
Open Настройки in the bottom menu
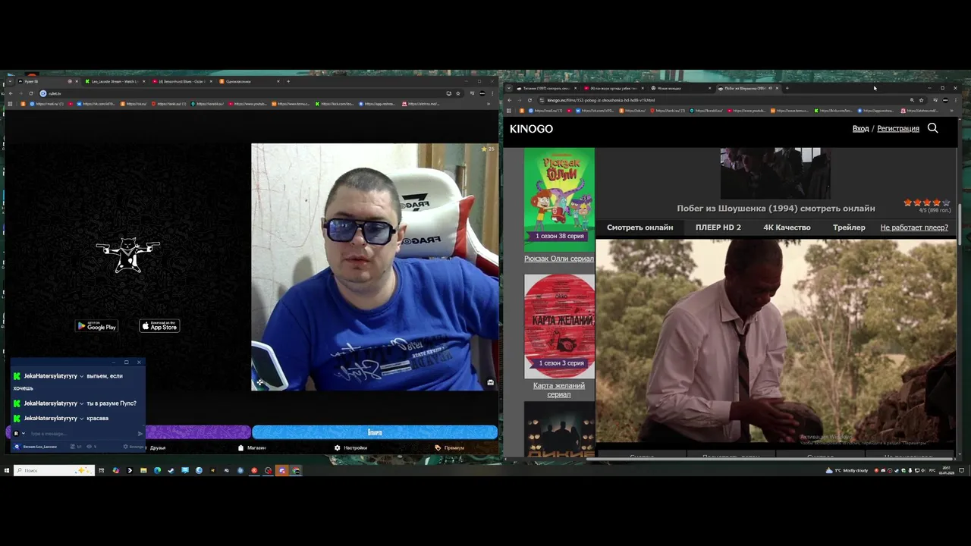pyautogui.click(x=350, y=447)
